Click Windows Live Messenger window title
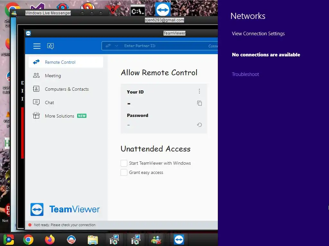Viewport: 329px width, 246px height. (x=48, y=13)
